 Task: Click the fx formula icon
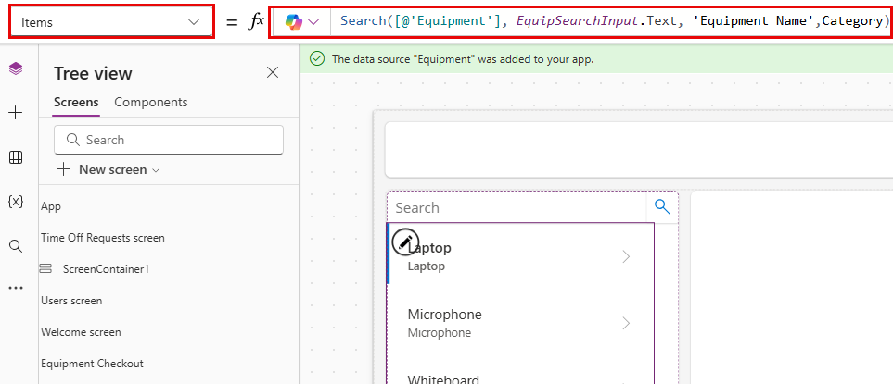256,21
